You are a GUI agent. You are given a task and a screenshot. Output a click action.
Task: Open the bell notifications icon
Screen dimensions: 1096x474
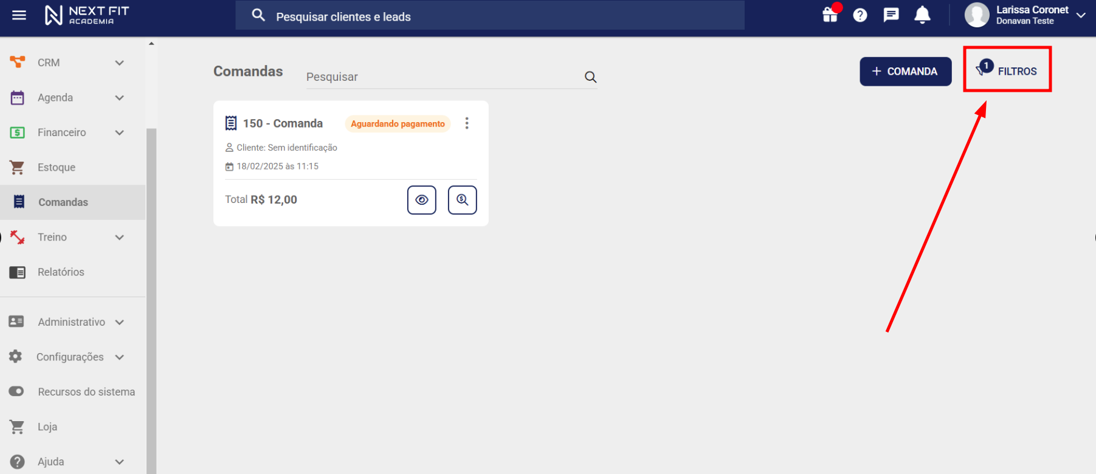[x=922, y=15]
